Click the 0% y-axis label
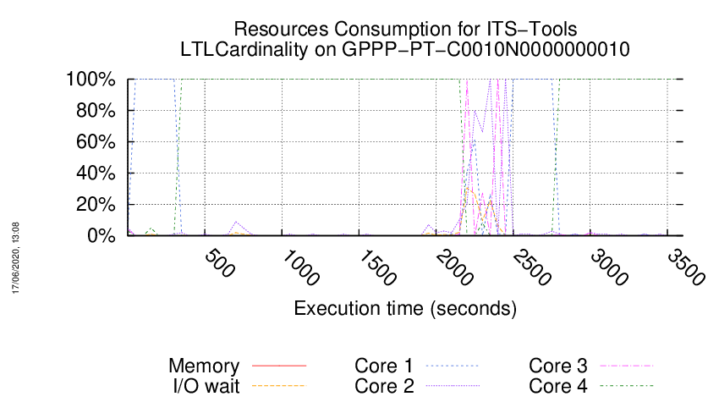The image size is (719, 402). click(x=102, y=236)
